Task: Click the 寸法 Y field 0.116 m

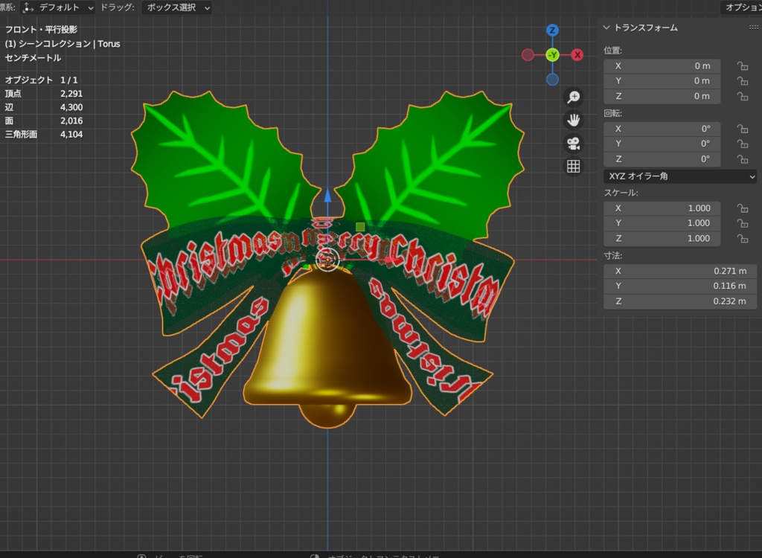Action: [680, 286]
